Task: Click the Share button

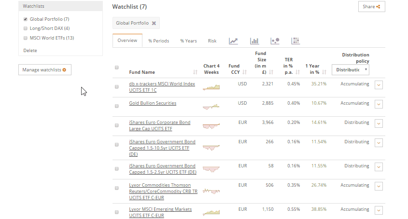Action: pyautogui.click(x=371, y=7)
